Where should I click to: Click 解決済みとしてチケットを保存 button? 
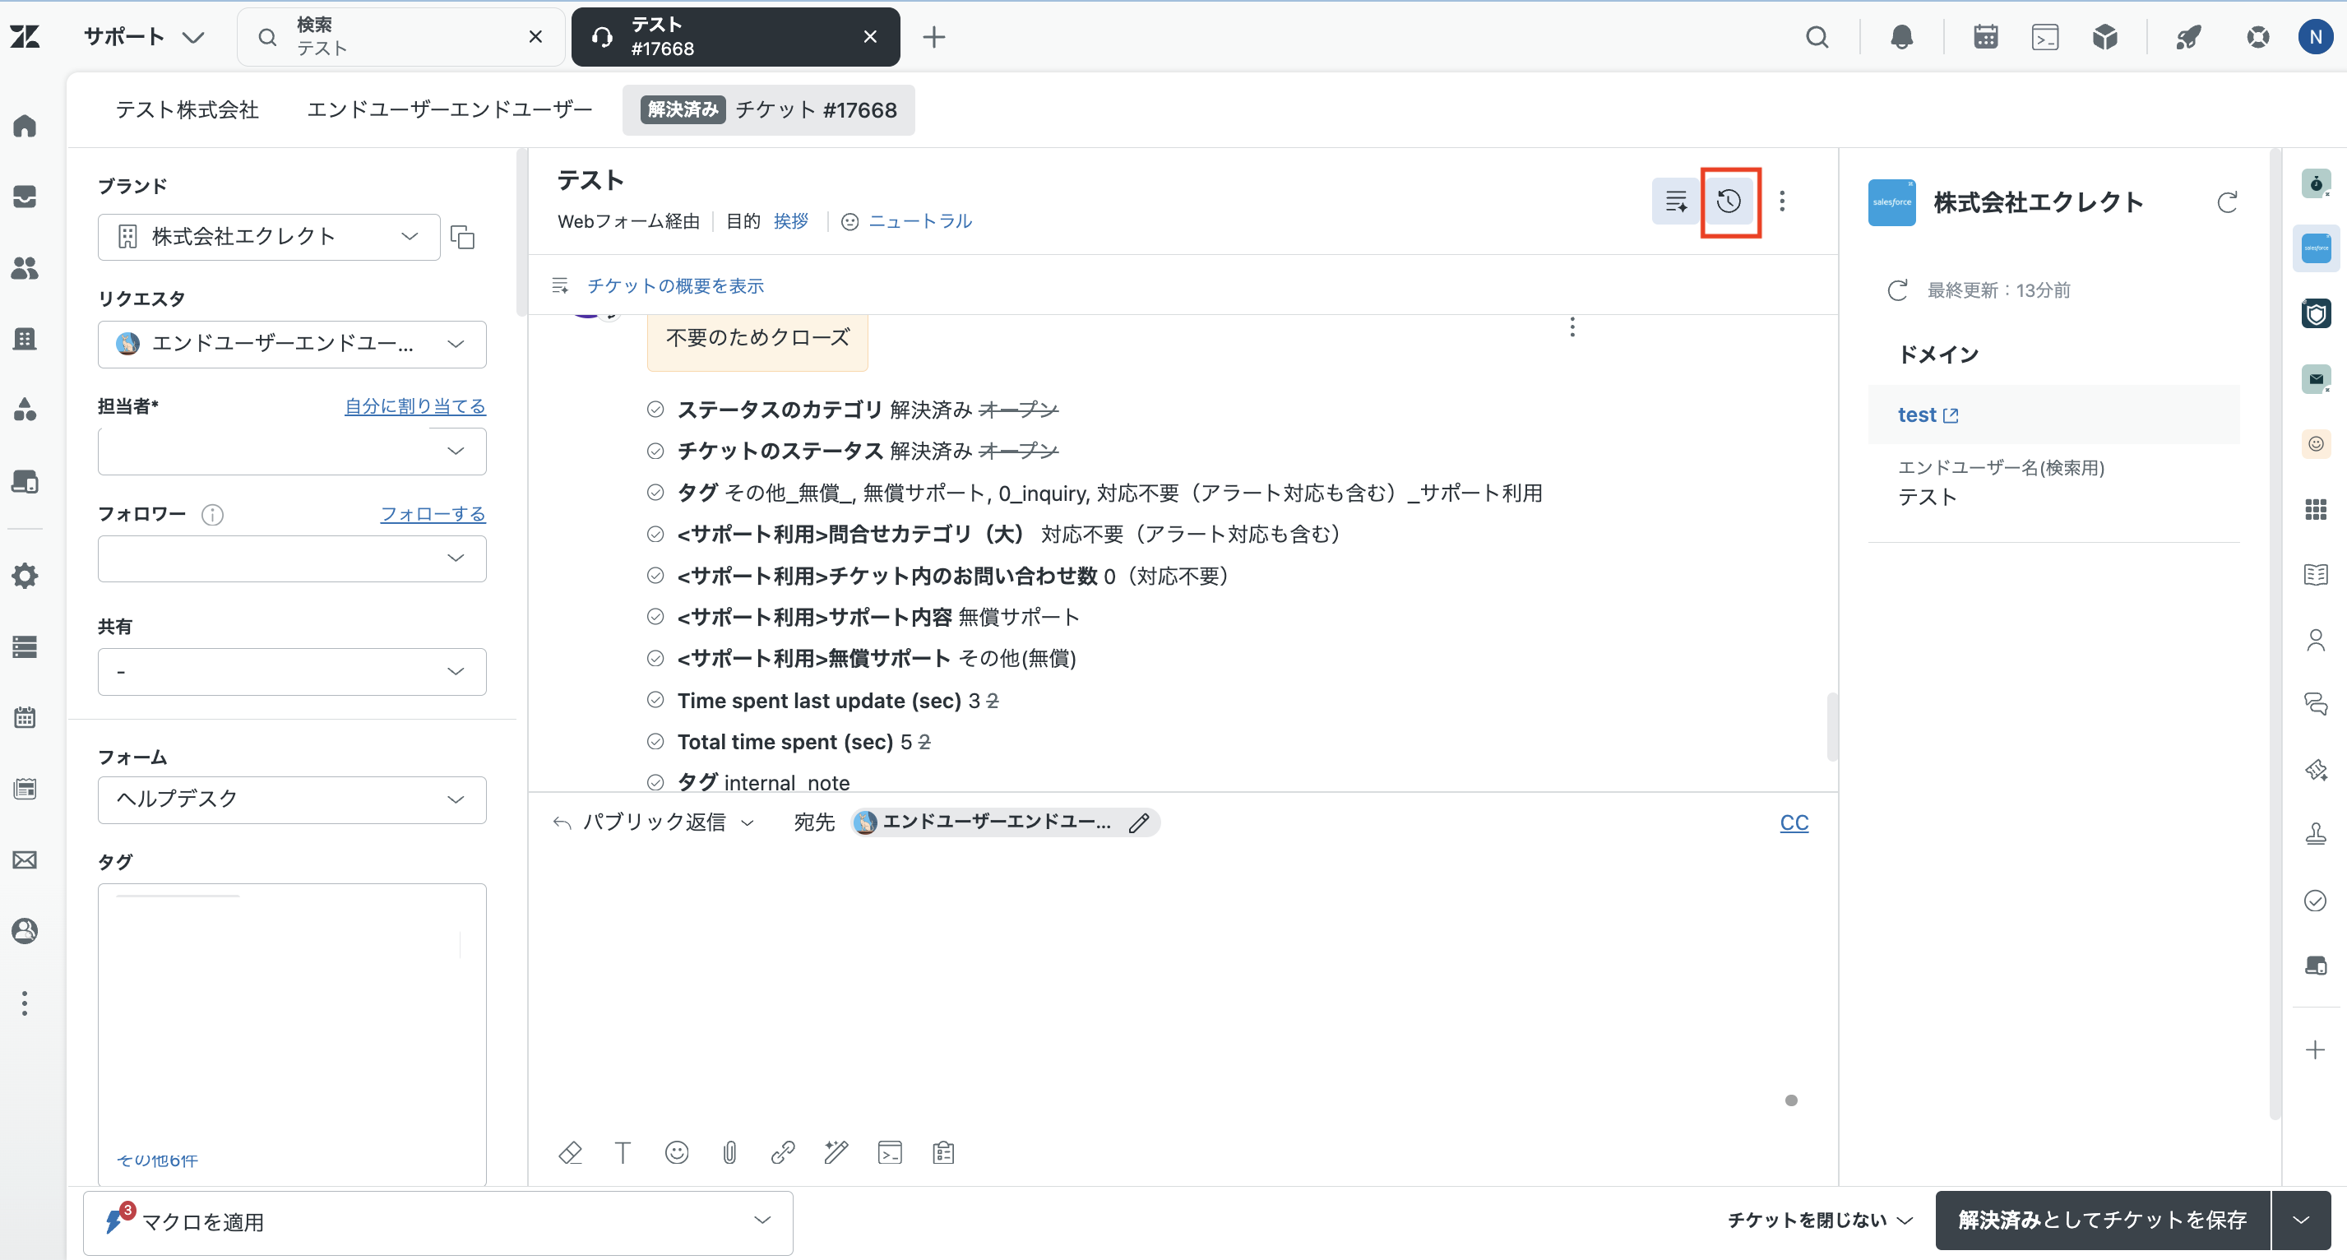click(x=2102, y=1220)
